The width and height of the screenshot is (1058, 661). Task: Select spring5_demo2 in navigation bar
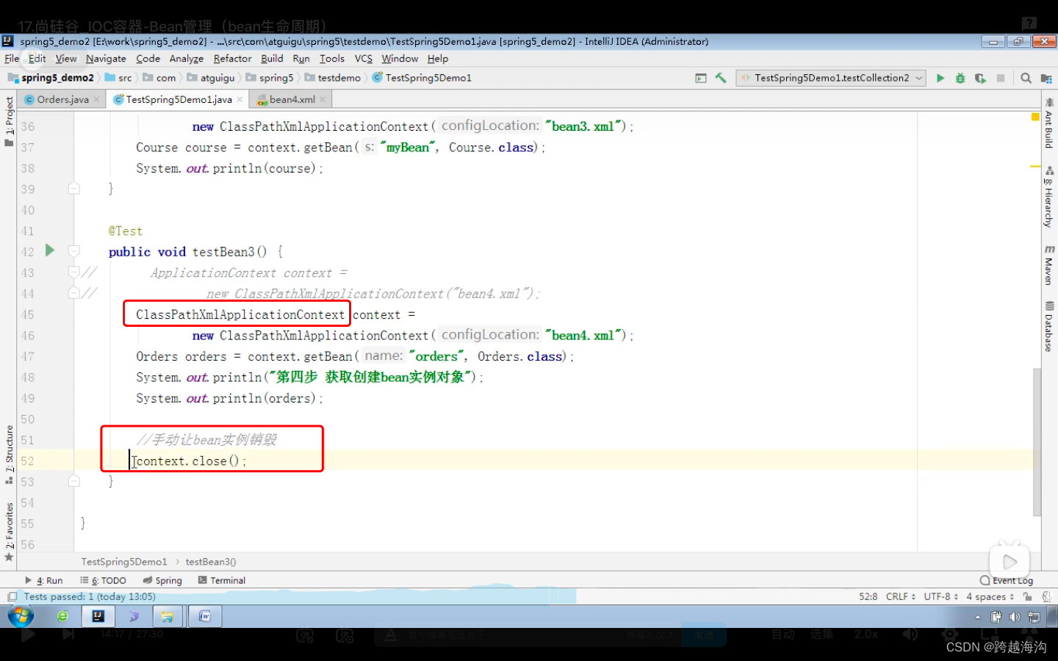click(51, 78)
